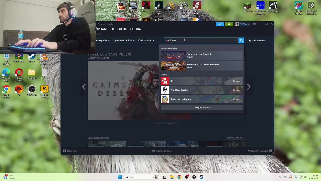Open the goodbyedpi folder on desktop

click(x=32, y=74)
